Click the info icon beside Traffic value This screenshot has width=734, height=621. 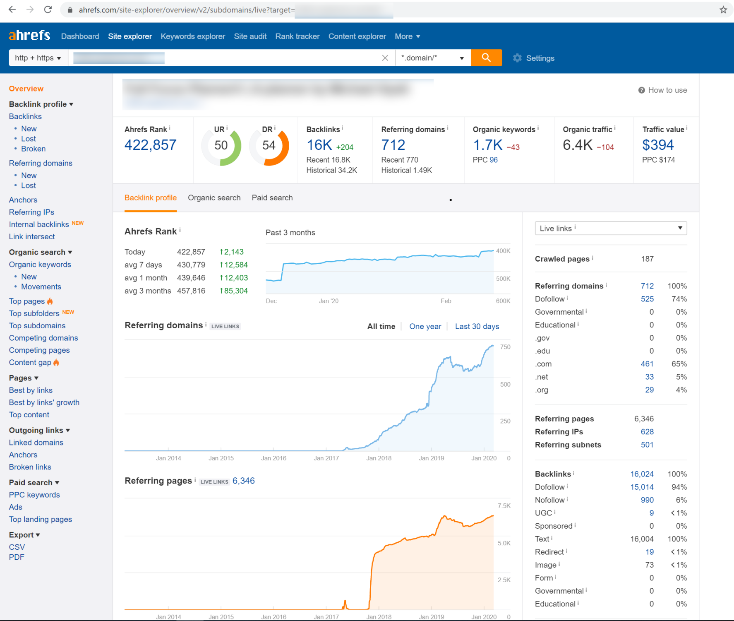click(x=687, y=128)
